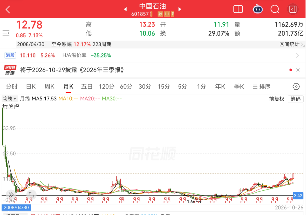The image size is (306, 215).
Task: Switch to 年K tab
Action: tap(220, 86)
